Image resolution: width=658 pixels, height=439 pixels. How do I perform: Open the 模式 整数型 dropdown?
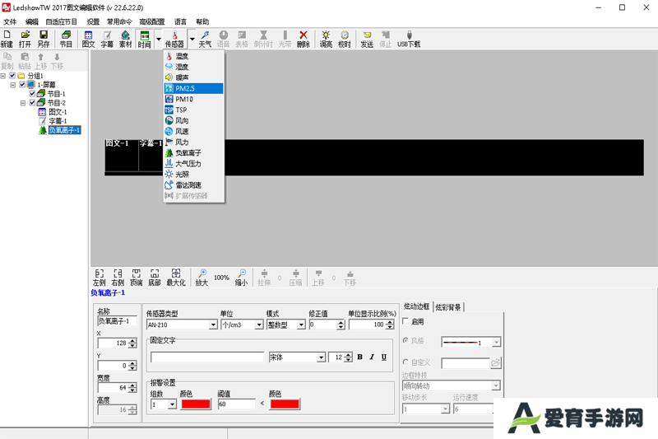pyautogui.click(x=301, y=325)
